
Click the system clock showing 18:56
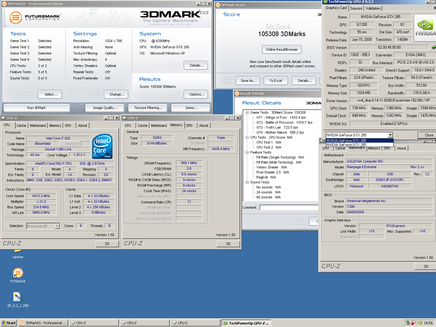tap(428, 323)
